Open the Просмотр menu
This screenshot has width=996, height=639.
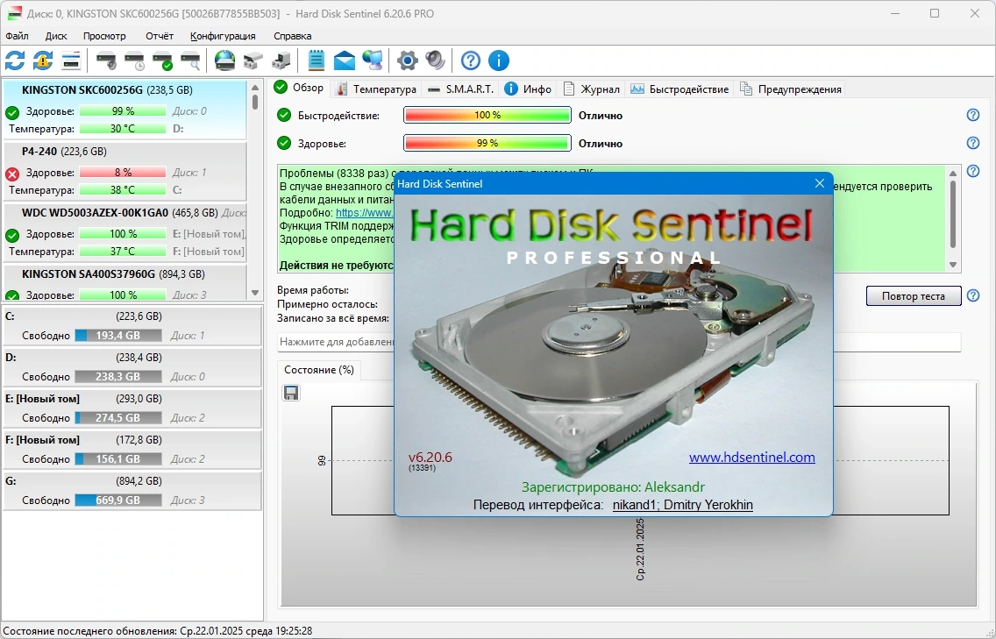coord(105,36)
